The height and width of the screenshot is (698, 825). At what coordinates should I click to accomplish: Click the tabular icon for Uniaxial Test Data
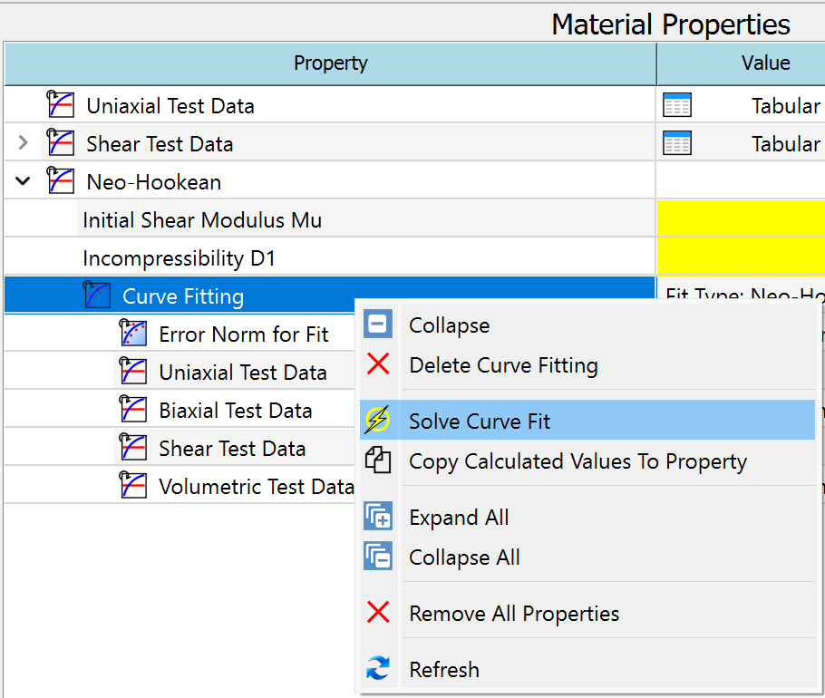click(677, 106)
